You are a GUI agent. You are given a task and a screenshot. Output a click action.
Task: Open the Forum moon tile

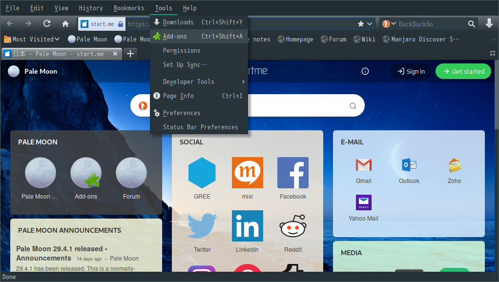(x=131, y=173)
